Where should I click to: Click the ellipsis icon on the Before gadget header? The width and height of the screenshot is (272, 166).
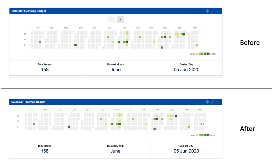[217, 11]
